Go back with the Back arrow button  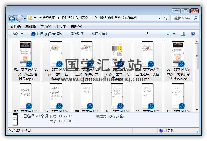[12, 18]
